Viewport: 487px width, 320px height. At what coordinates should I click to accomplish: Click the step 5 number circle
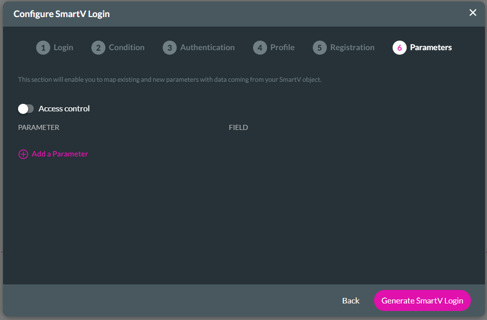[x=319, y=48]
